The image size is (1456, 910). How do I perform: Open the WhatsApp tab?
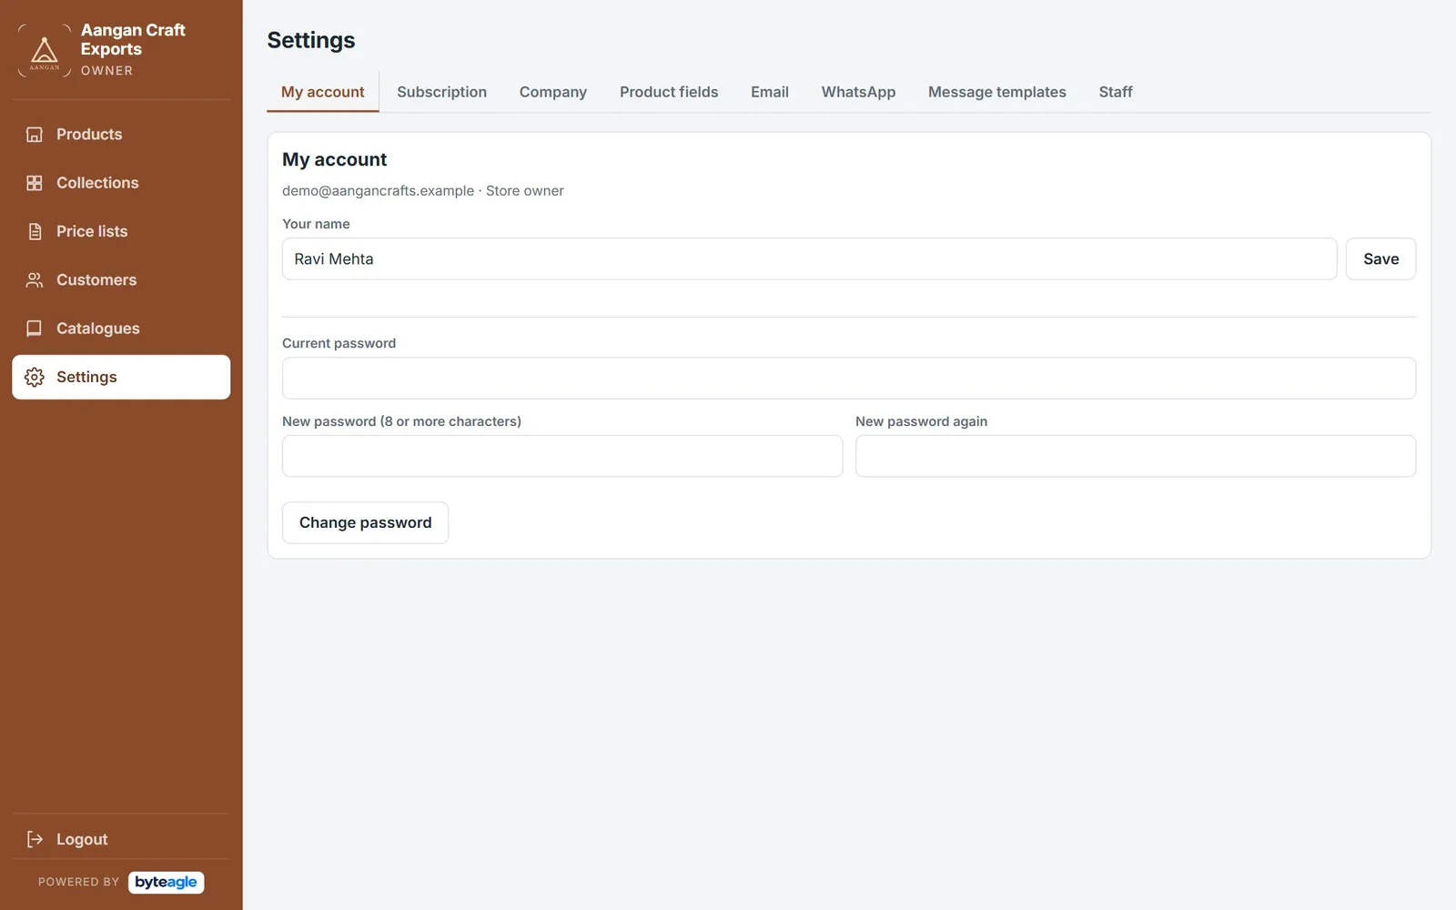click(x=858, y=92)
